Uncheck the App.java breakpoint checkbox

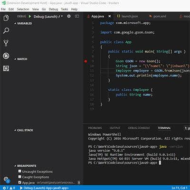click(19, 182)
